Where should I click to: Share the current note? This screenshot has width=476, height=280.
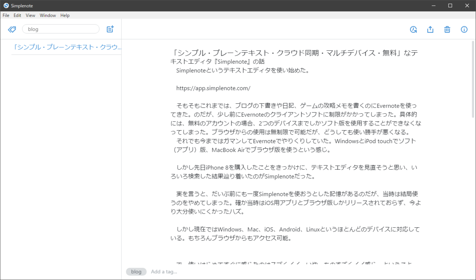click(430, 30)
